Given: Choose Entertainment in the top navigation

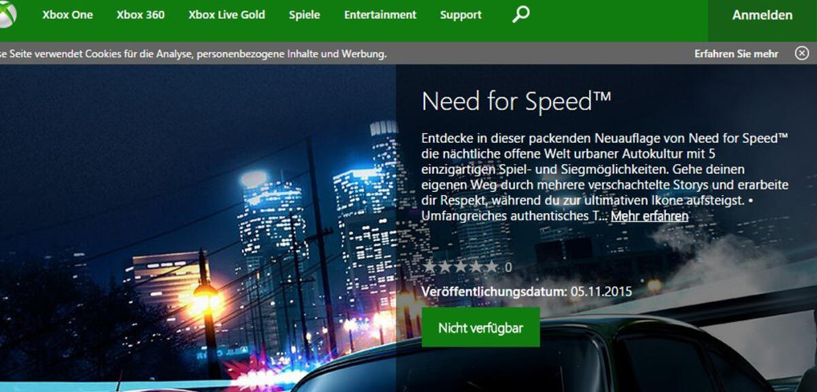Looking at the screenshot, I should click(x=380, y=15).
